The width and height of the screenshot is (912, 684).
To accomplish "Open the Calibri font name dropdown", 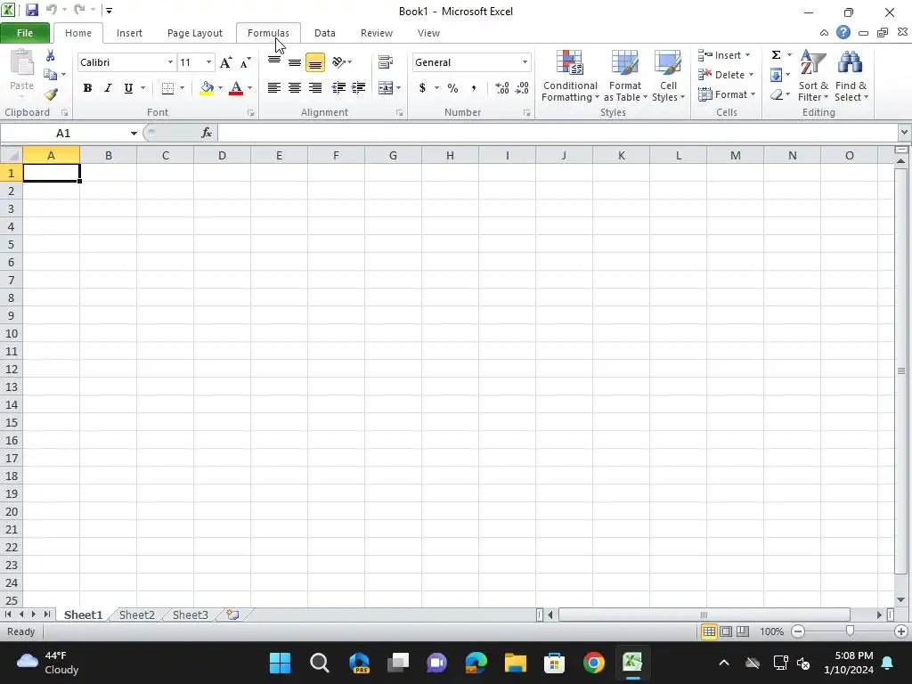I will [170, 62].
